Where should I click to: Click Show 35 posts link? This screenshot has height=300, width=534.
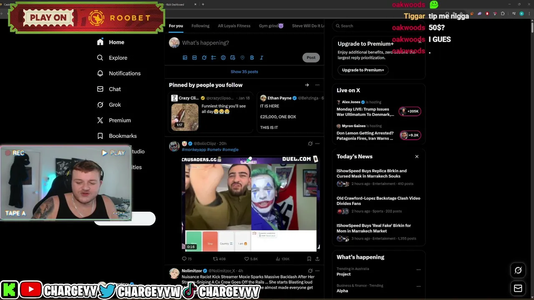coord(244,72)
